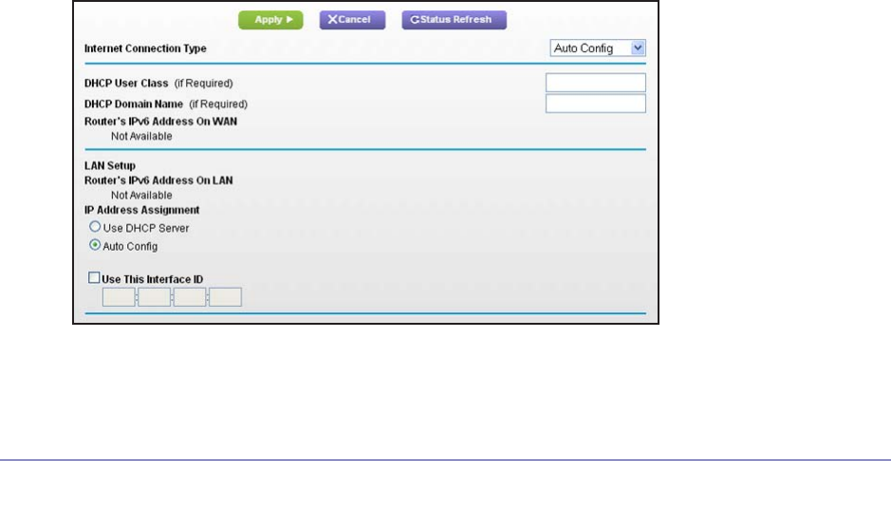891x526 pixels.
Task: Click the fourth Interface ID field
Action: (225, 297)
